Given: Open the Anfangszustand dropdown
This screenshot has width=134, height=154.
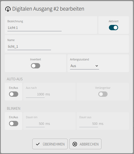Looking at the screenshot, I should pyautogui.click(x=85, y=66).
